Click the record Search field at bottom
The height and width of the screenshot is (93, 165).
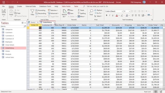[x=67, y=89]
